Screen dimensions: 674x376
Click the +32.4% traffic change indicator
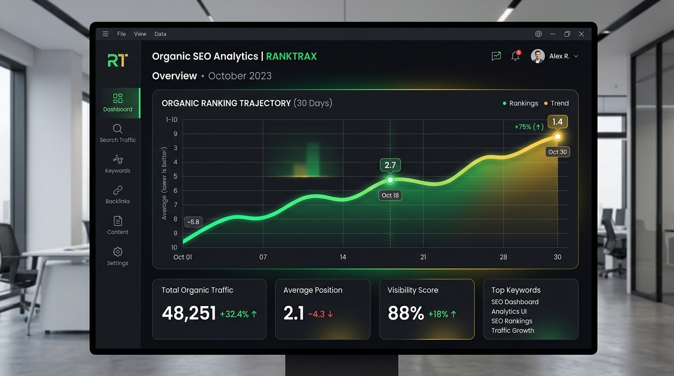point(239,314)
